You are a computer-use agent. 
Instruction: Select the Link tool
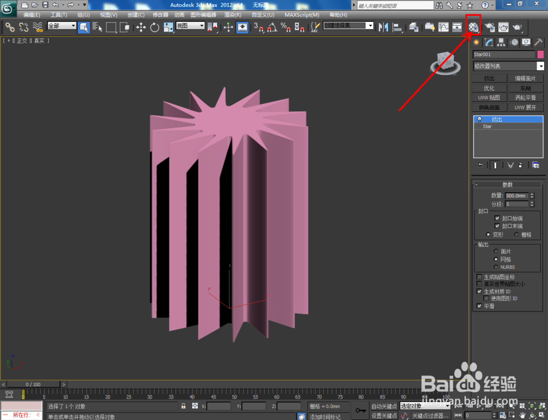tap(10, 27)
